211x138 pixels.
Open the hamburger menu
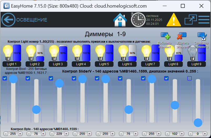204,20
